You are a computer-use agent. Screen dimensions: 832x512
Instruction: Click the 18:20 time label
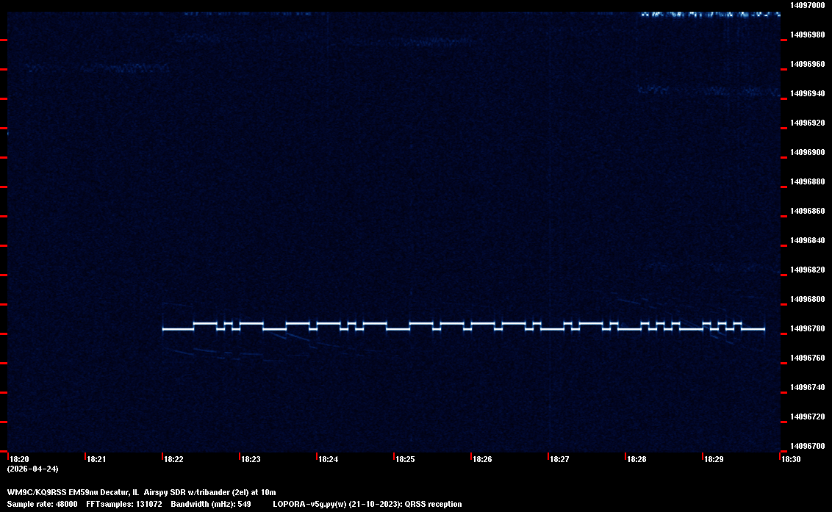(19, 459)
